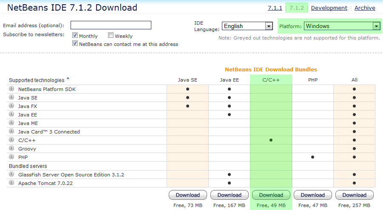The height and width of the screenshot is (210, 383).
Task: Open the Archive link
Action: [x=365, y=8]
